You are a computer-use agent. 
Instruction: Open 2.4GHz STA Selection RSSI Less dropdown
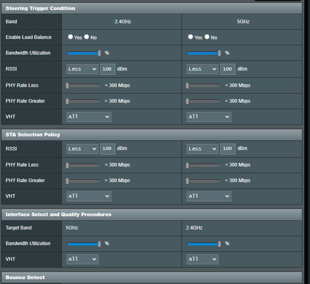click(82, 149)
